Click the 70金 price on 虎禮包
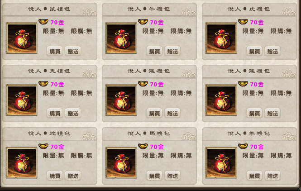 (x=257, y=23)
